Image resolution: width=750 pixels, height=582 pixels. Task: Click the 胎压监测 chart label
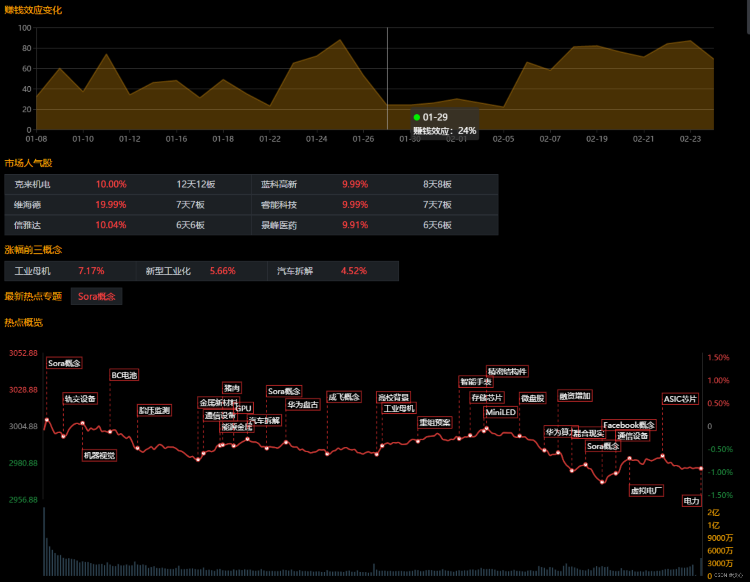tap(154, 410)
